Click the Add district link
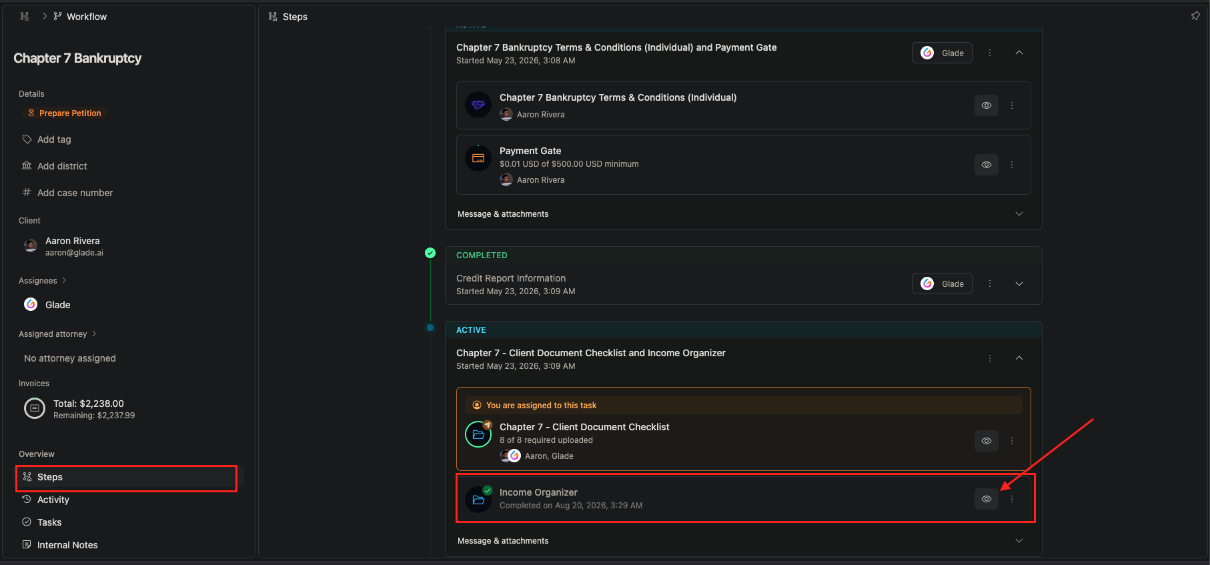Image resolution: width=1210 pixels, height=565 pixels. click(62, 166)
